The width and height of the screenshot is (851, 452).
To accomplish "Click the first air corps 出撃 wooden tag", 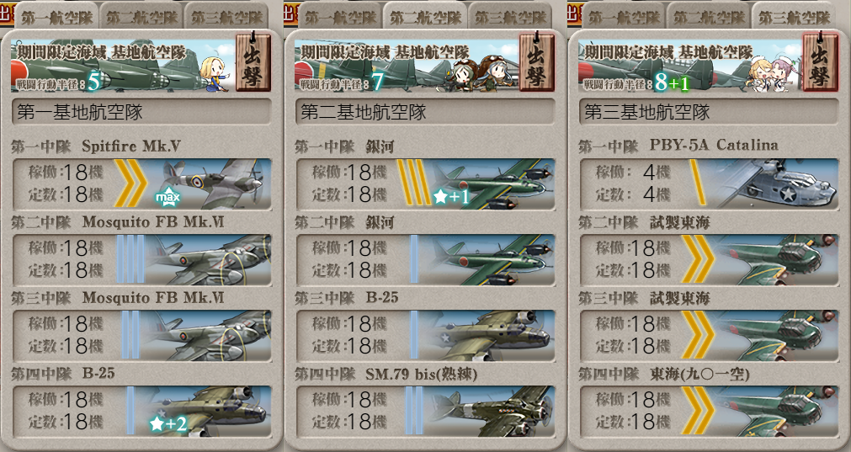I will (253, 61).
